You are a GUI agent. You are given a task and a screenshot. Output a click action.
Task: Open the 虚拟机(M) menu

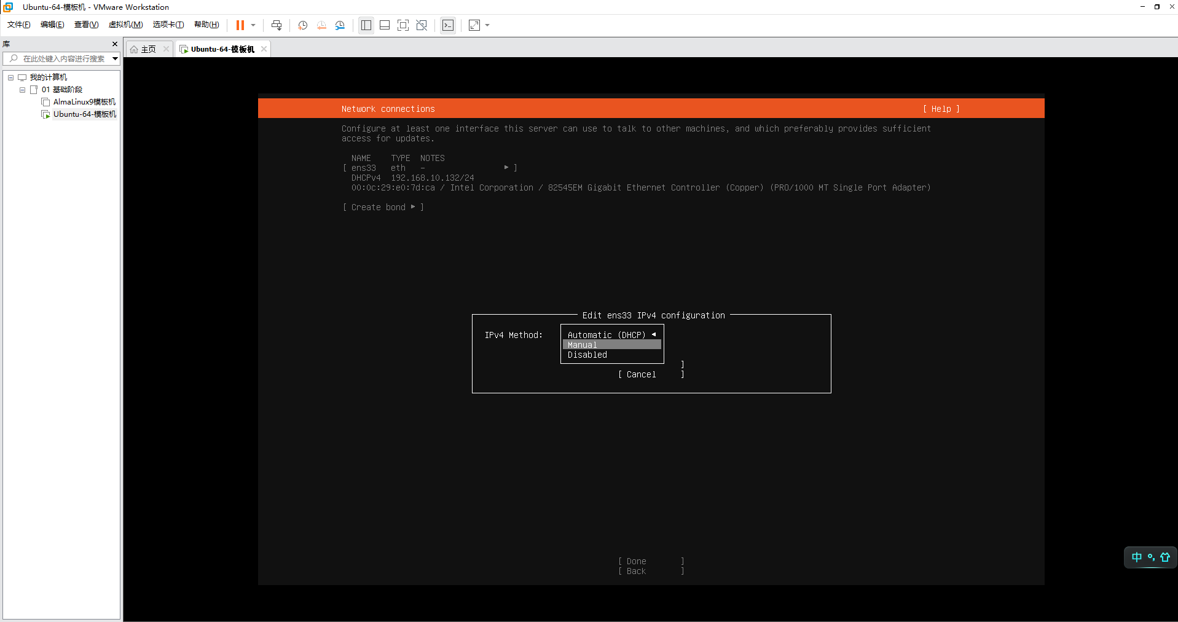click(x=125, y=25)
